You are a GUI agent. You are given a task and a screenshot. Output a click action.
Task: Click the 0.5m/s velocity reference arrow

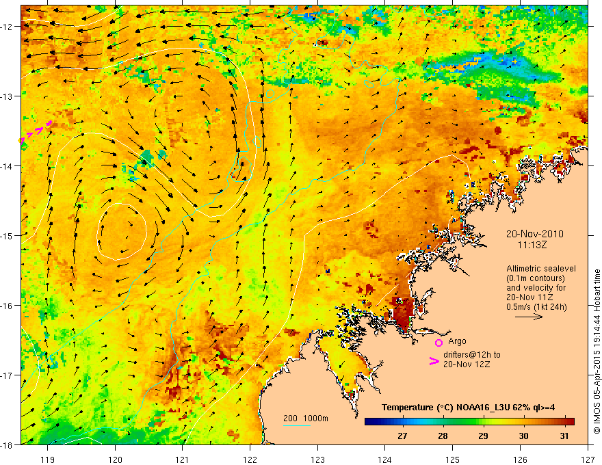529,317
